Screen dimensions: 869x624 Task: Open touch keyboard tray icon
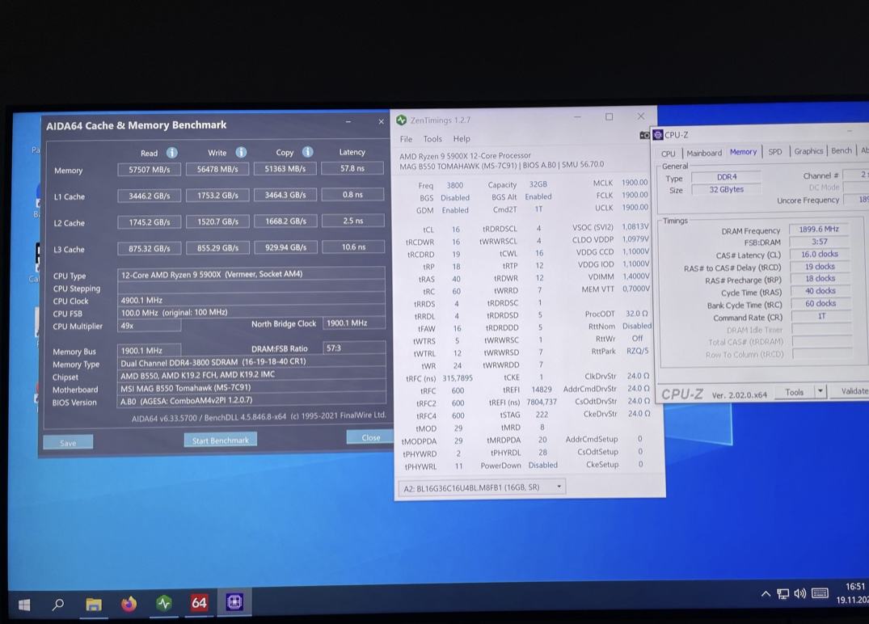[820, 593]
